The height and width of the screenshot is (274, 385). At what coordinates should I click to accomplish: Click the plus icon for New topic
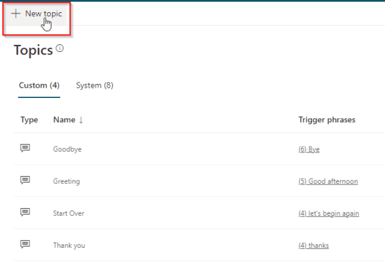click(15, 13)
